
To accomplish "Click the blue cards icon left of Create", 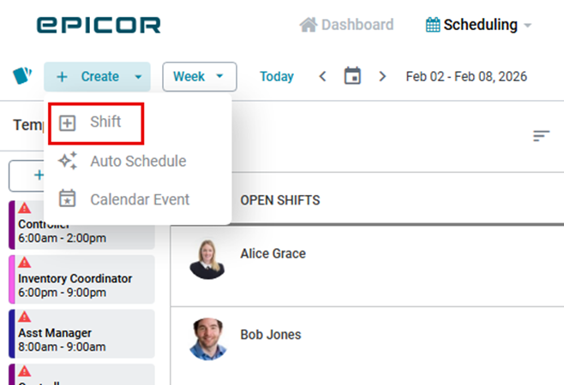I will pyautogui.click(x=22, y=76).
